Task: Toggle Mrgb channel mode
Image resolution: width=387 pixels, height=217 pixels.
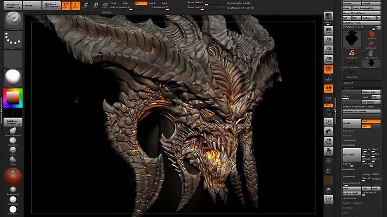Action: pyautogui.click(x=113, y=3)
